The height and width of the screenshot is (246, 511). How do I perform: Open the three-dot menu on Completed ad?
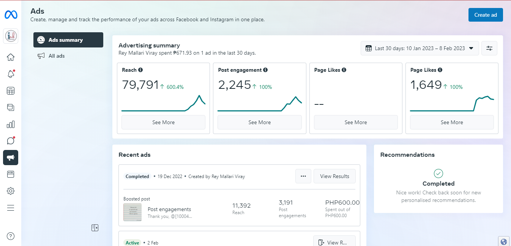303,176
